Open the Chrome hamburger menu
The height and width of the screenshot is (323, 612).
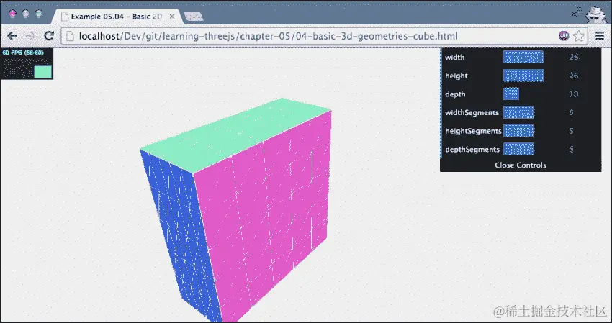point(600,36)
